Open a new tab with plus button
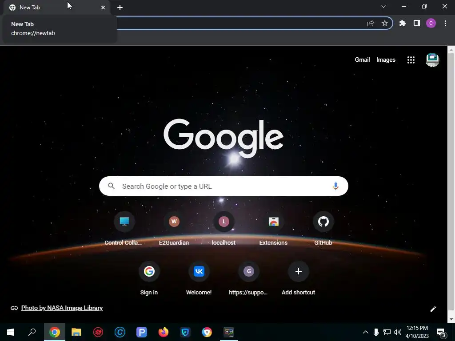This screenshot has height=341, width=455. pyautogui.click(x=120, y=8)
